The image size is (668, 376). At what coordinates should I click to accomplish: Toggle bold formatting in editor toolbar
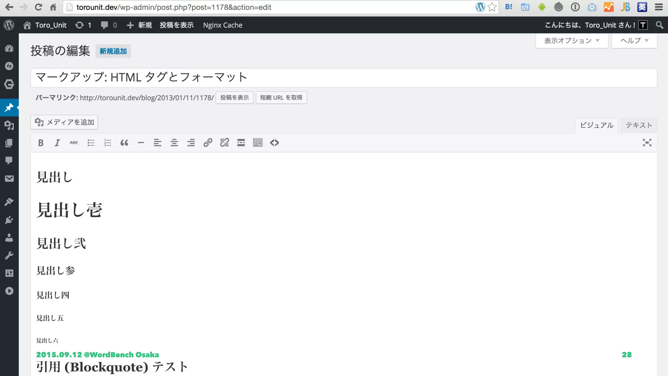point(41,143)
